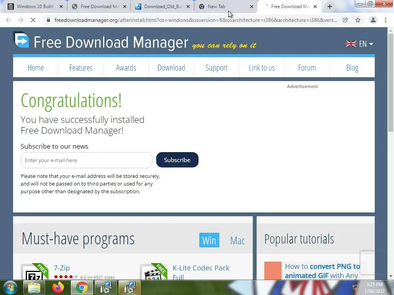This screenshot has width=394, height=295.
Task: Open the first installer icon in taskbar
Action: (106, 287)
